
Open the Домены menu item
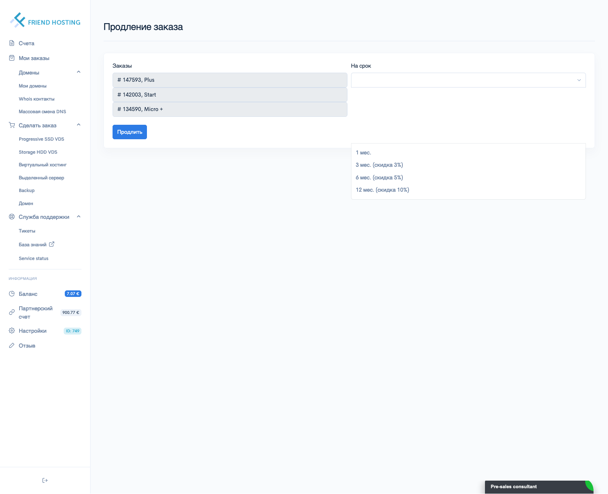click(x=29, y=73)
